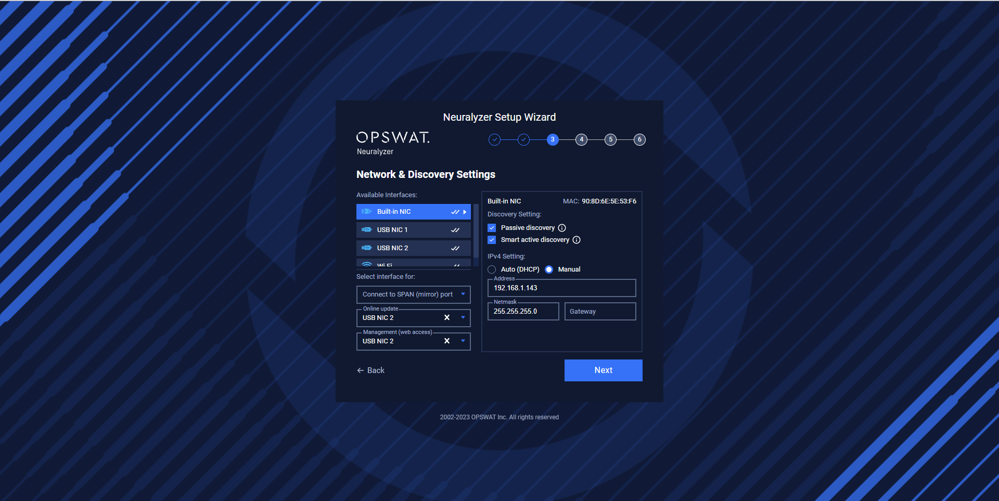The width and height of the screenshot is (999, 501).
Task: Uncheck Passive discovery checkbox
Action: 492,228
